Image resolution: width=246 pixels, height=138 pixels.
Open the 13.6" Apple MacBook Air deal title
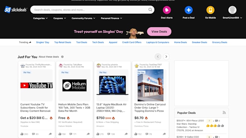click(111, 108)
